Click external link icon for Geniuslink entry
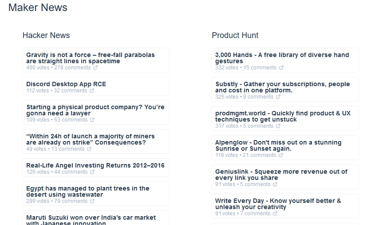This screenshot has width=374, height=225. pyautogui.click(x=275, y=184)
